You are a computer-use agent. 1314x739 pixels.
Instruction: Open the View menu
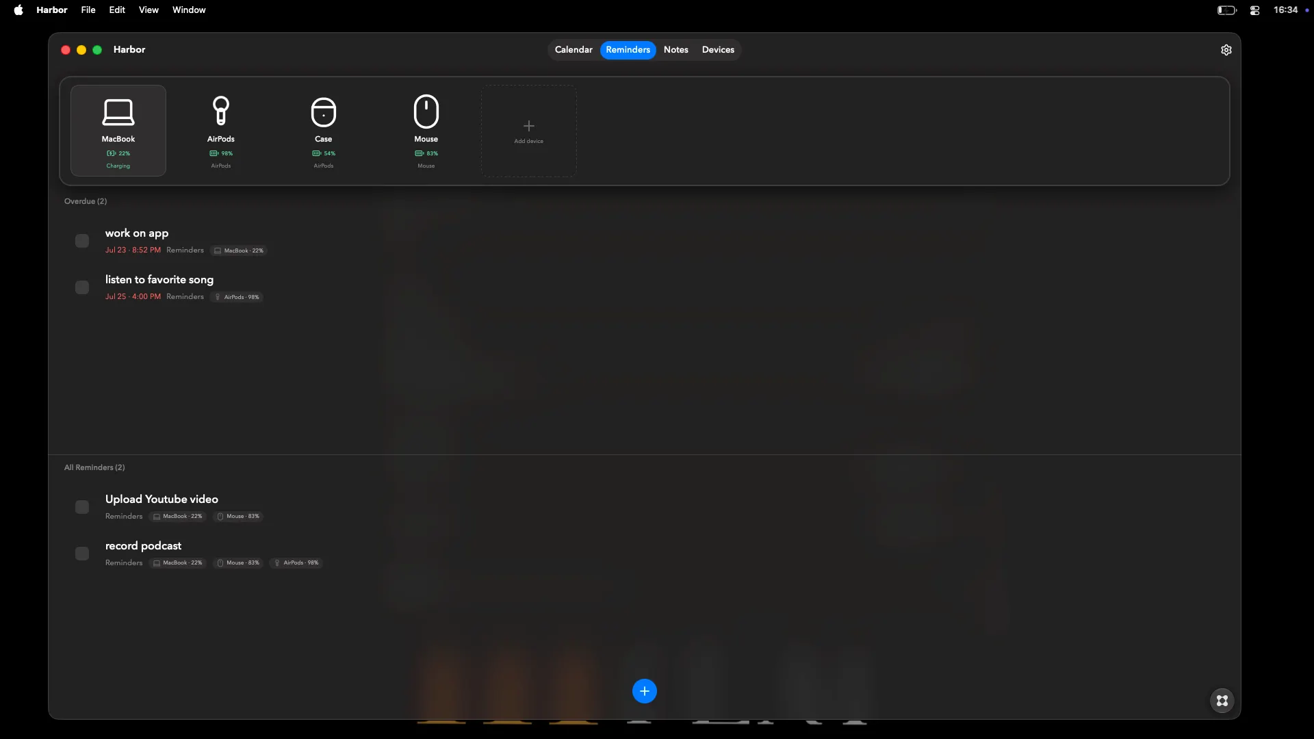(x=149, y=10)
